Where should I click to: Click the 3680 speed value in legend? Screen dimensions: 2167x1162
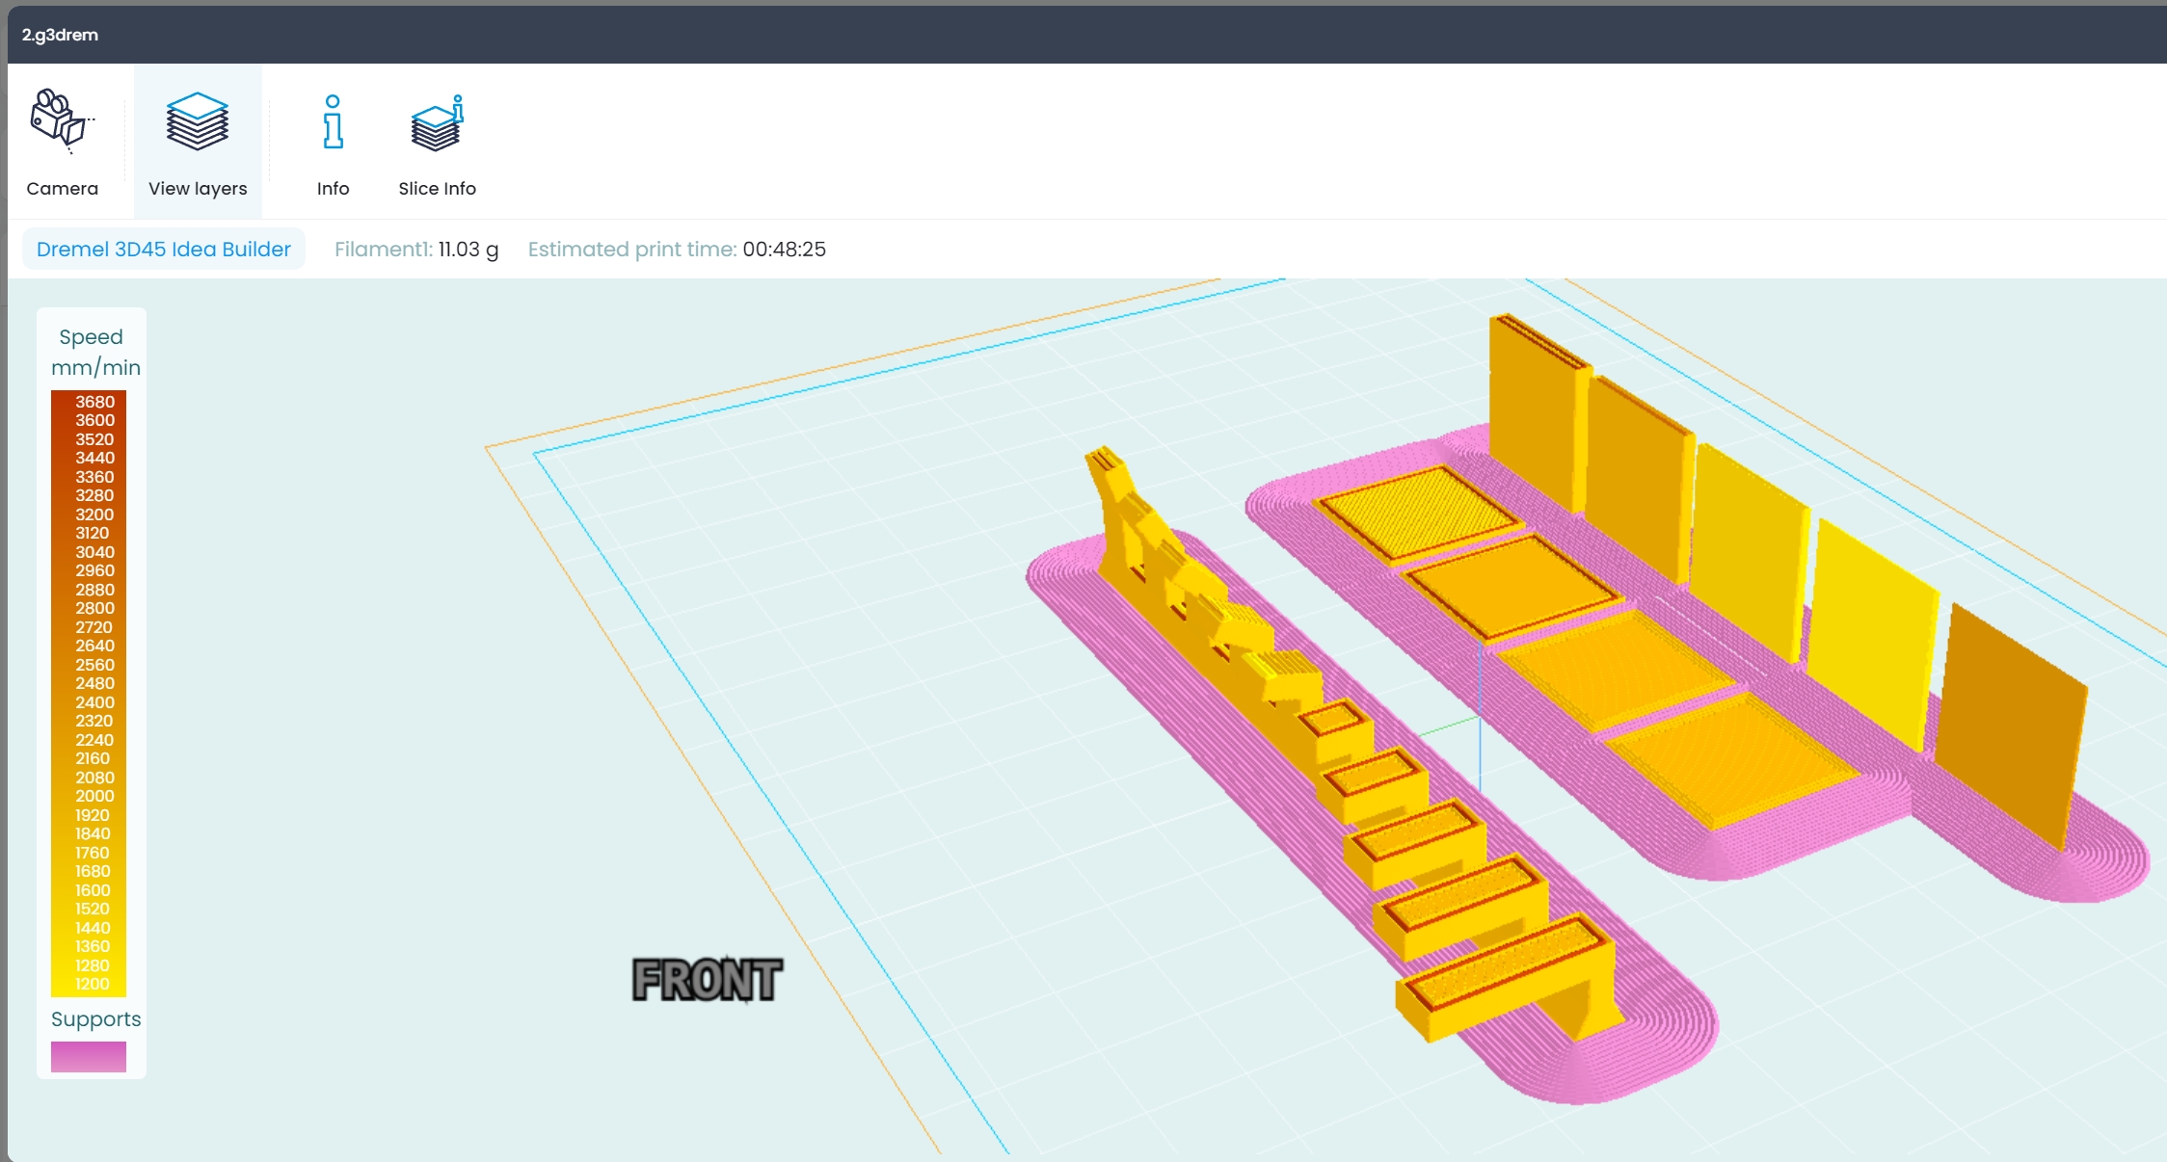(94, 402)
